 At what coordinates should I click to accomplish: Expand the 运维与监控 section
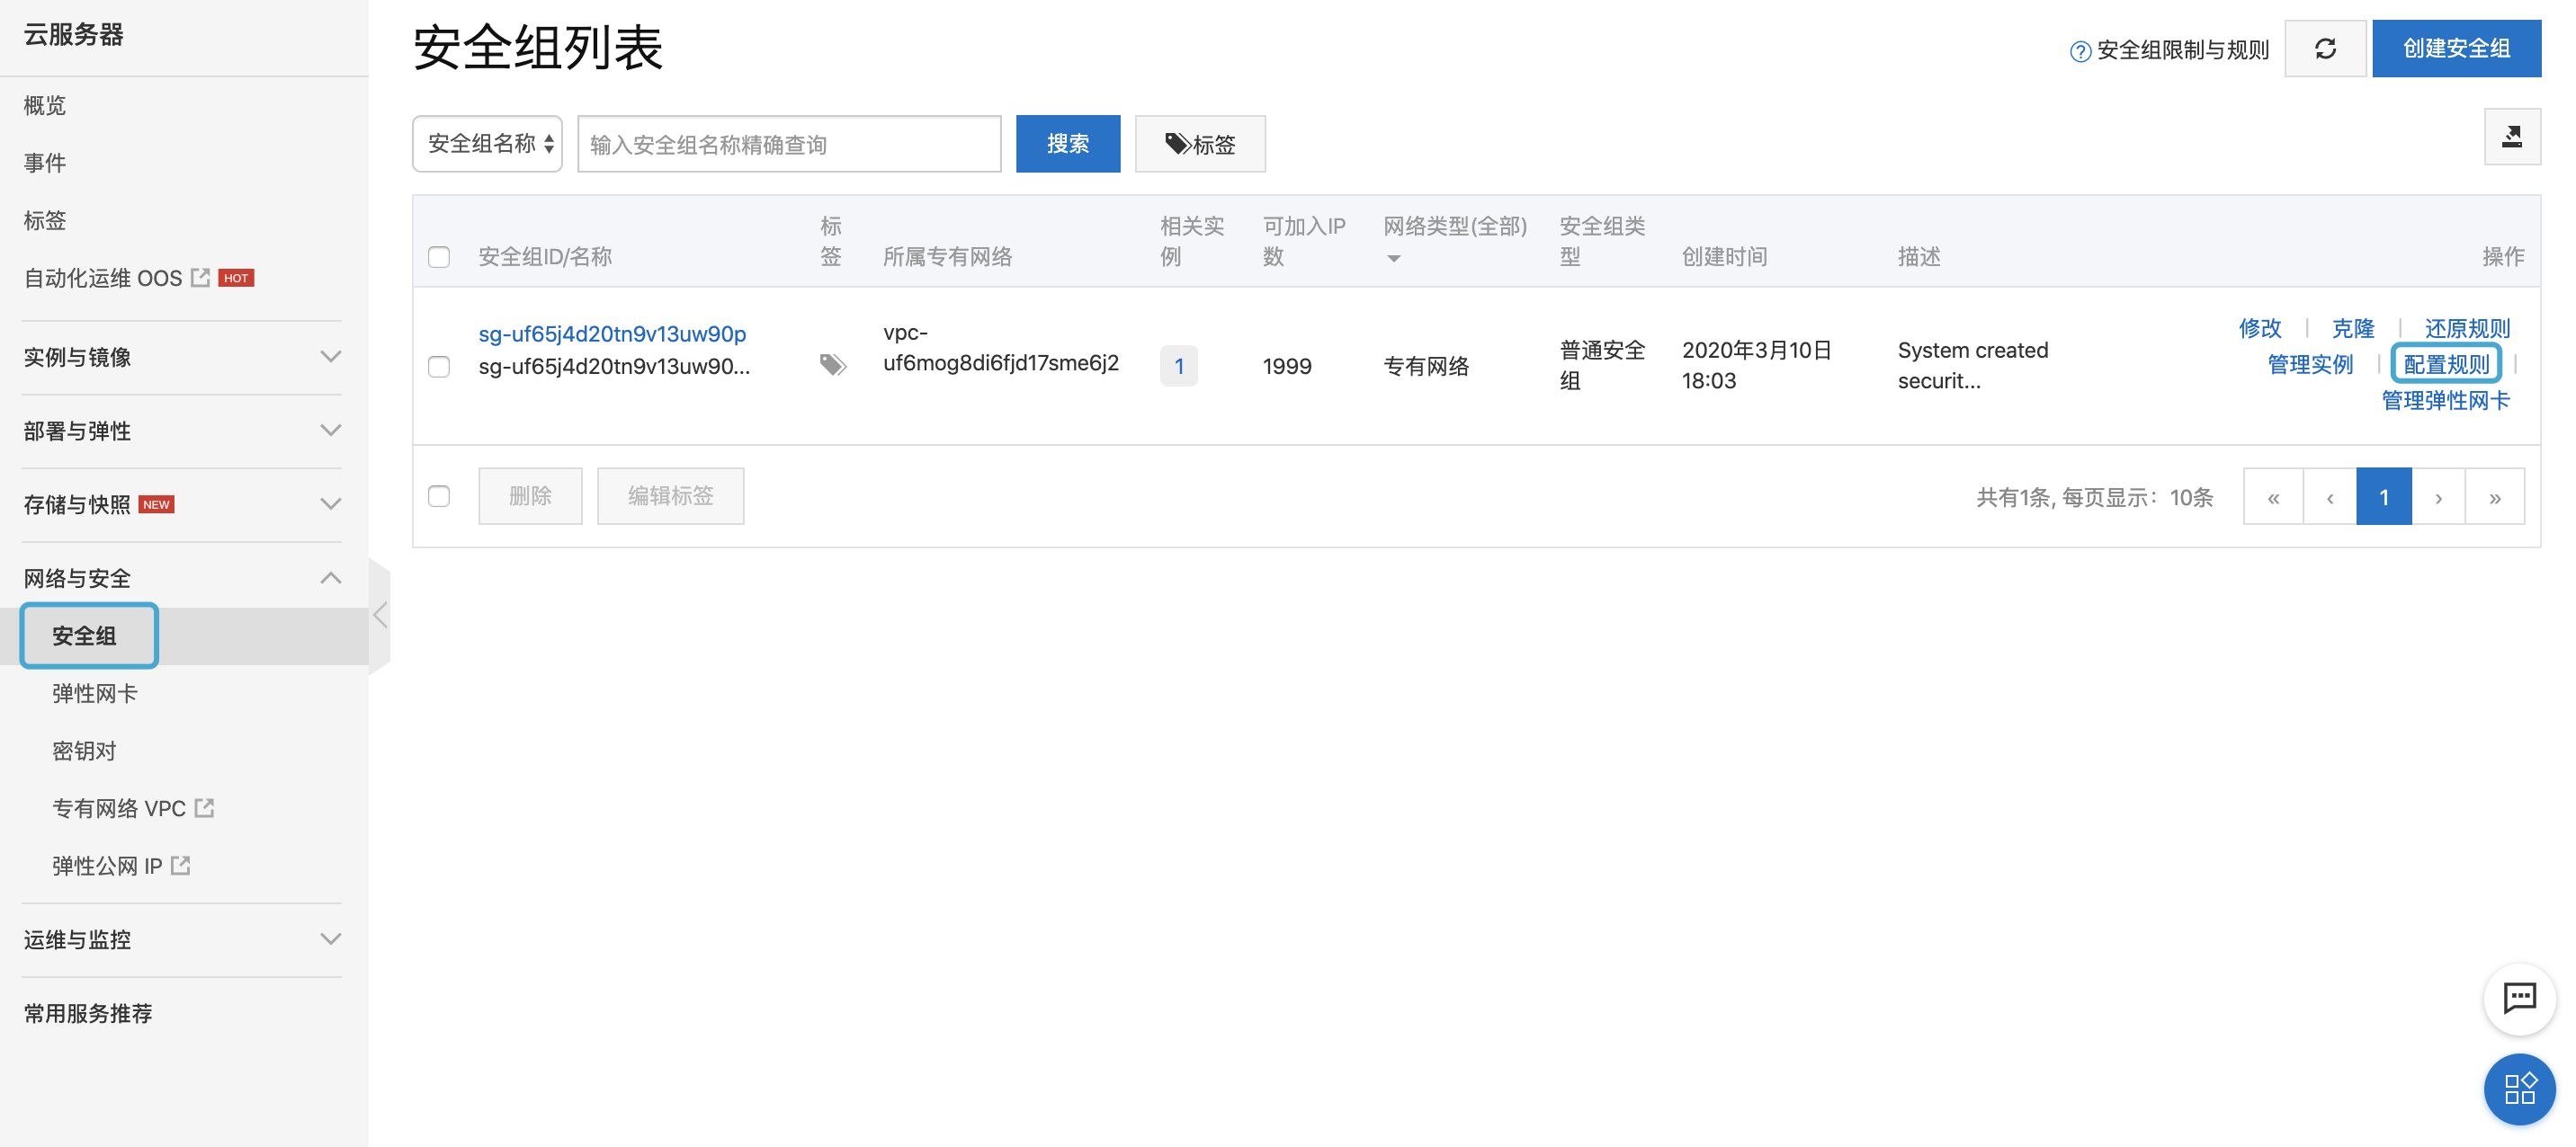click(182, 939)
